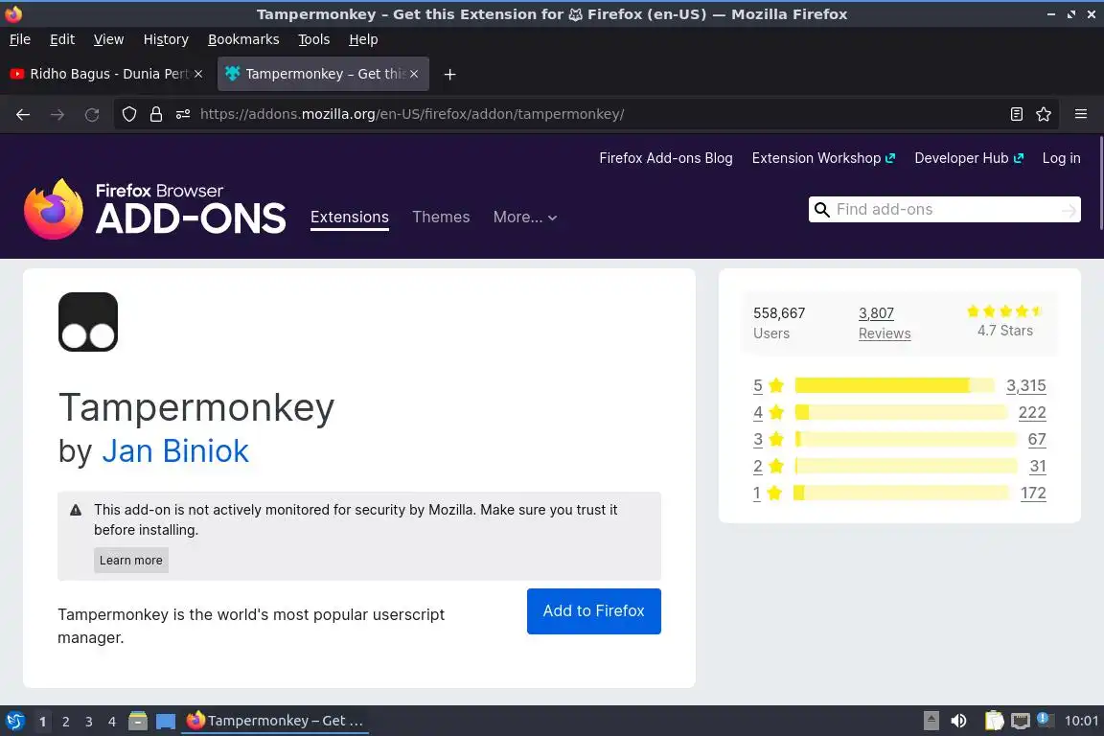This screenshot has width=1104, height=736.
Task: Click the page vertical scrollbar
Action: [1100, 183]
